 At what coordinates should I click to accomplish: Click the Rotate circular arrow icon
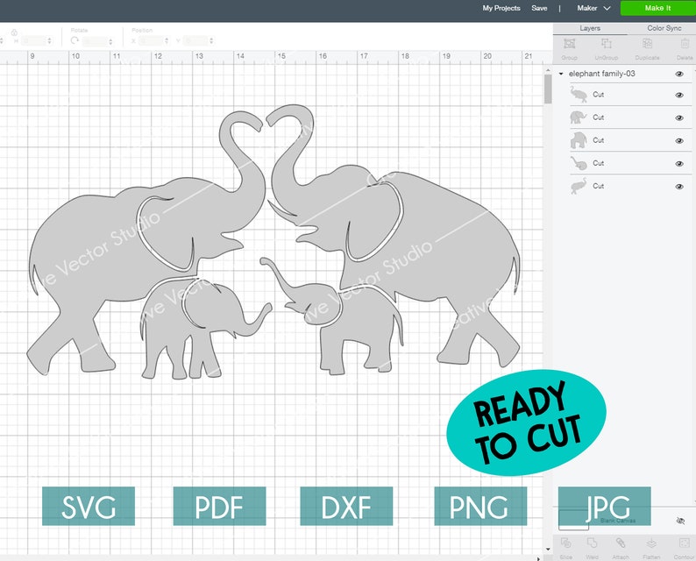coord(75,40)
